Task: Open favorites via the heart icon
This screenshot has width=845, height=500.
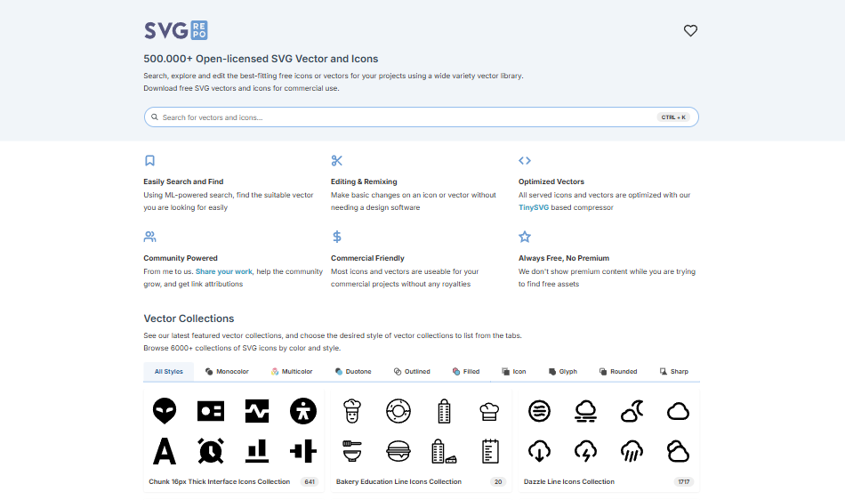Action: (690, 31)
